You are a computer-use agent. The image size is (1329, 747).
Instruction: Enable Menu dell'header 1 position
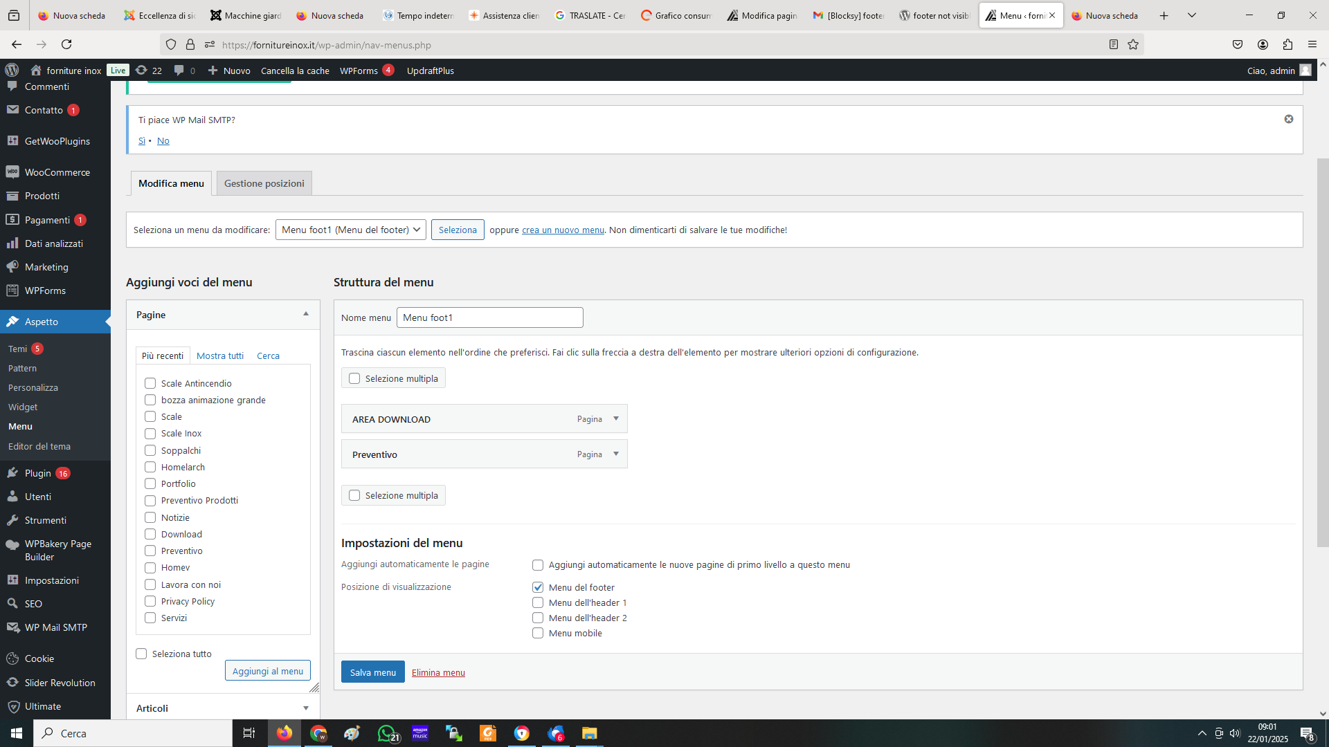tap(538, 602)
